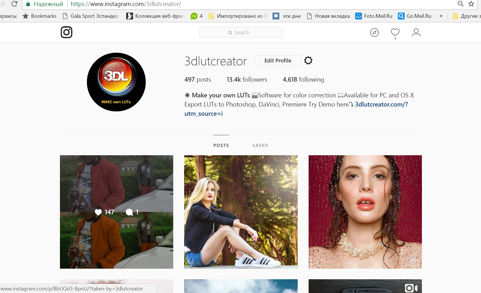
Task: Open the post showing 147 likes
Action: point(116,212)
